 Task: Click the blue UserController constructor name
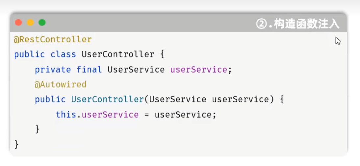pos(107,99)
